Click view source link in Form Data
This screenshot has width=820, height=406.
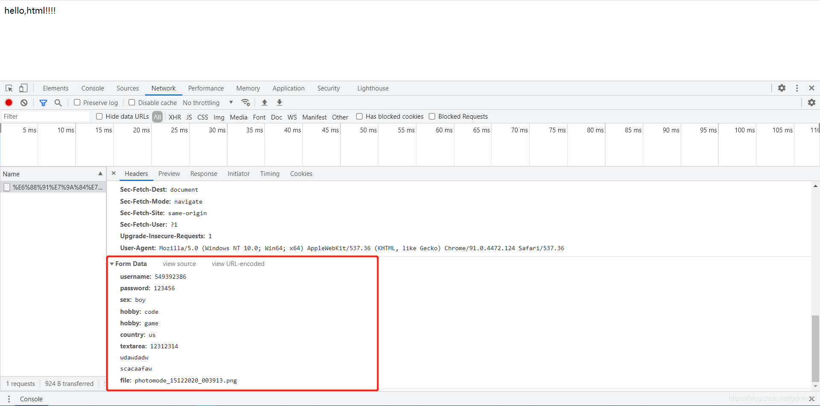coord(179,264)
